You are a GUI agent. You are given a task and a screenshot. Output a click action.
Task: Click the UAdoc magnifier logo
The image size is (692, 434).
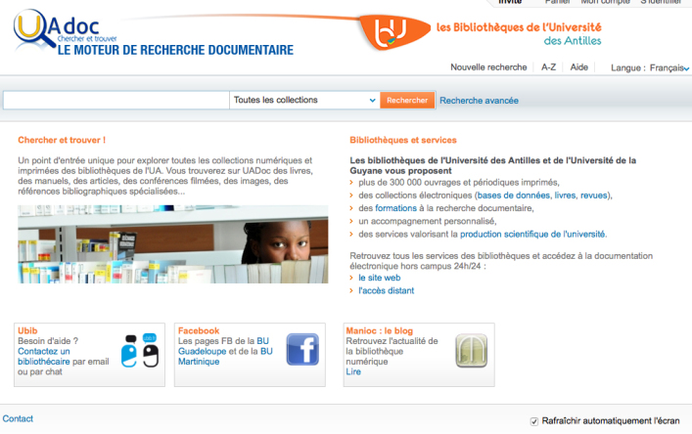(33, 28)
